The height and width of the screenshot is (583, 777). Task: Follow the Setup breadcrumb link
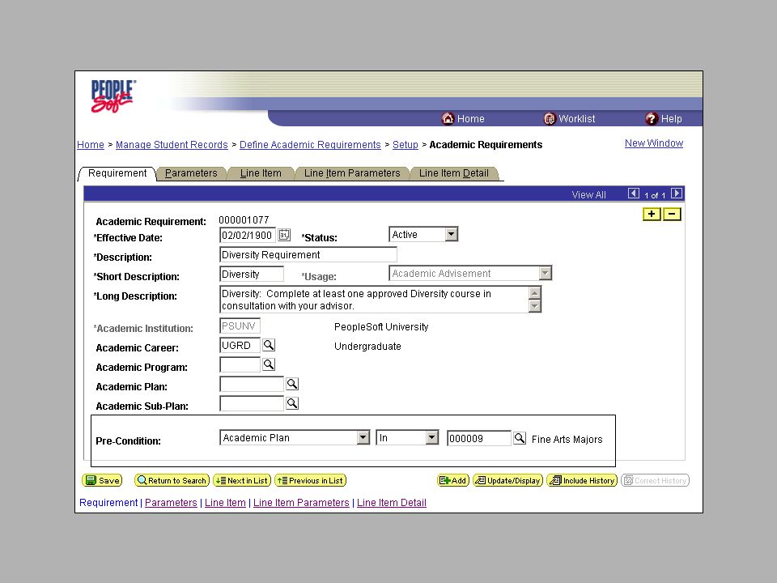pos(405,145)
